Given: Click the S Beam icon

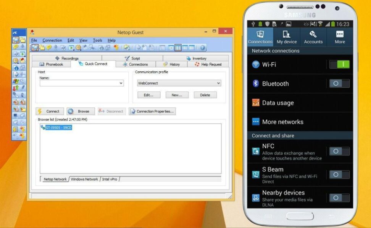Looking at the screenshot, I should point(255,174).
